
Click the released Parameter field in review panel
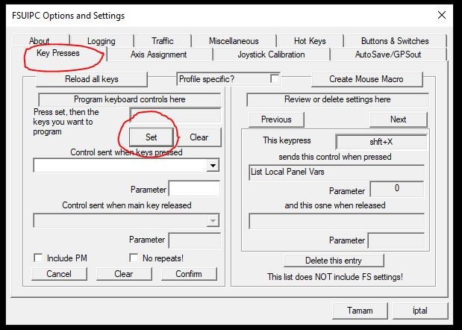(396, 240)
